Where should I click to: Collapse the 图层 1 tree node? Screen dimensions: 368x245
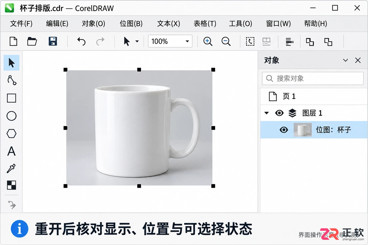267,113
